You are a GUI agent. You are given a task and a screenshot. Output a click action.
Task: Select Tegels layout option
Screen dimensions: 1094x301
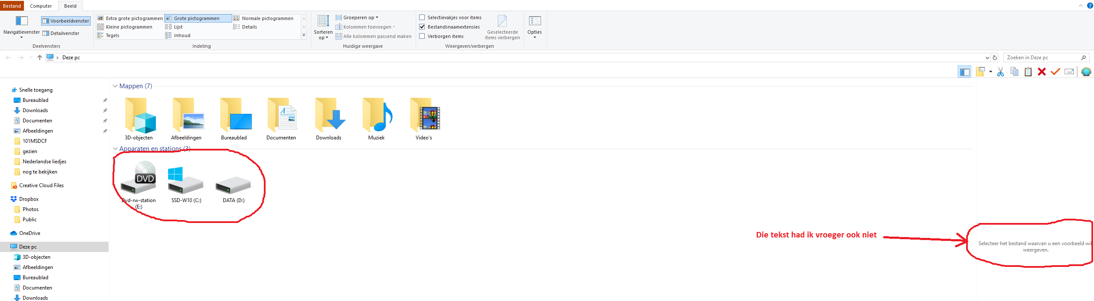(109, 35)
